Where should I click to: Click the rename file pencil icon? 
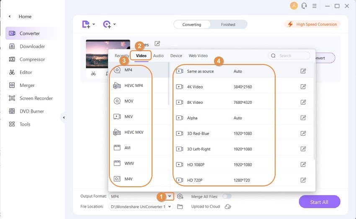coord(157,44)
